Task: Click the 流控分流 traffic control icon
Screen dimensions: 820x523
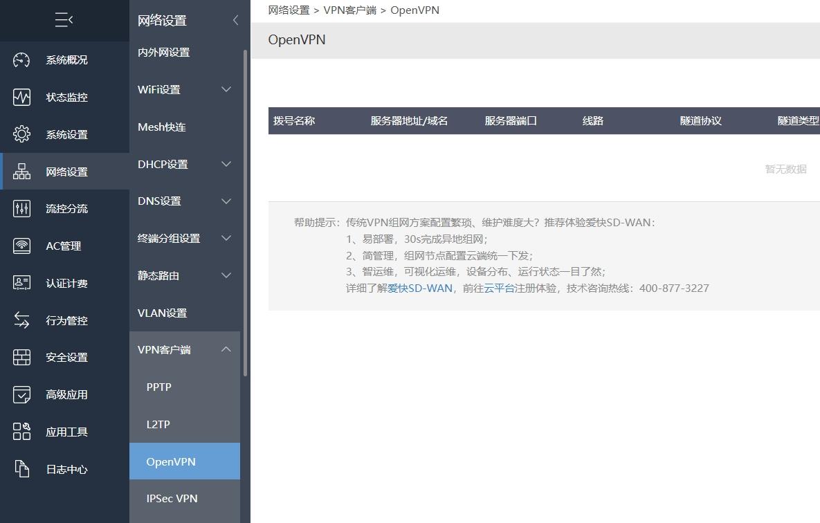Action: pos(21,208)
